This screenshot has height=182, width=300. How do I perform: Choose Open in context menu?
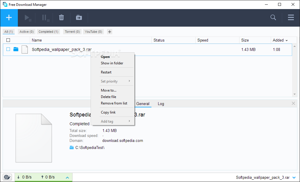click(x=105, y=57)
